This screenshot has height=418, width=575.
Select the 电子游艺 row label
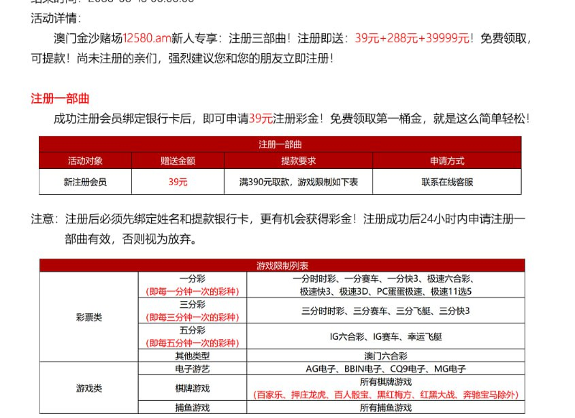point(192,368)
